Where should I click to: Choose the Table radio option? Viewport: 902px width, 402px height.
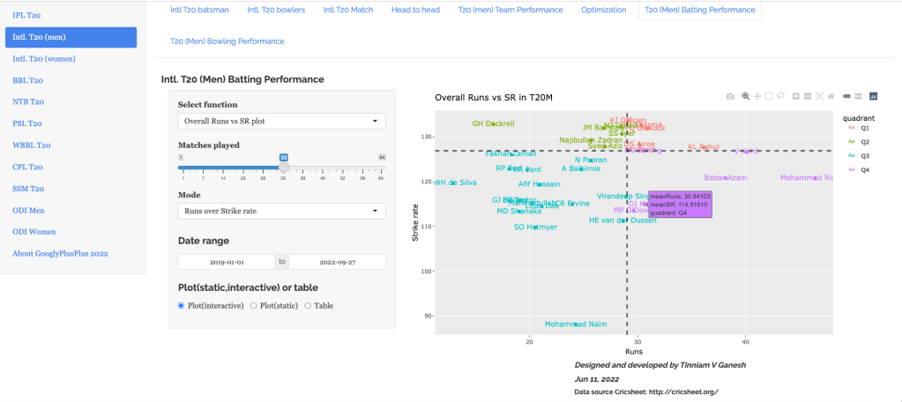coord(308,305)
